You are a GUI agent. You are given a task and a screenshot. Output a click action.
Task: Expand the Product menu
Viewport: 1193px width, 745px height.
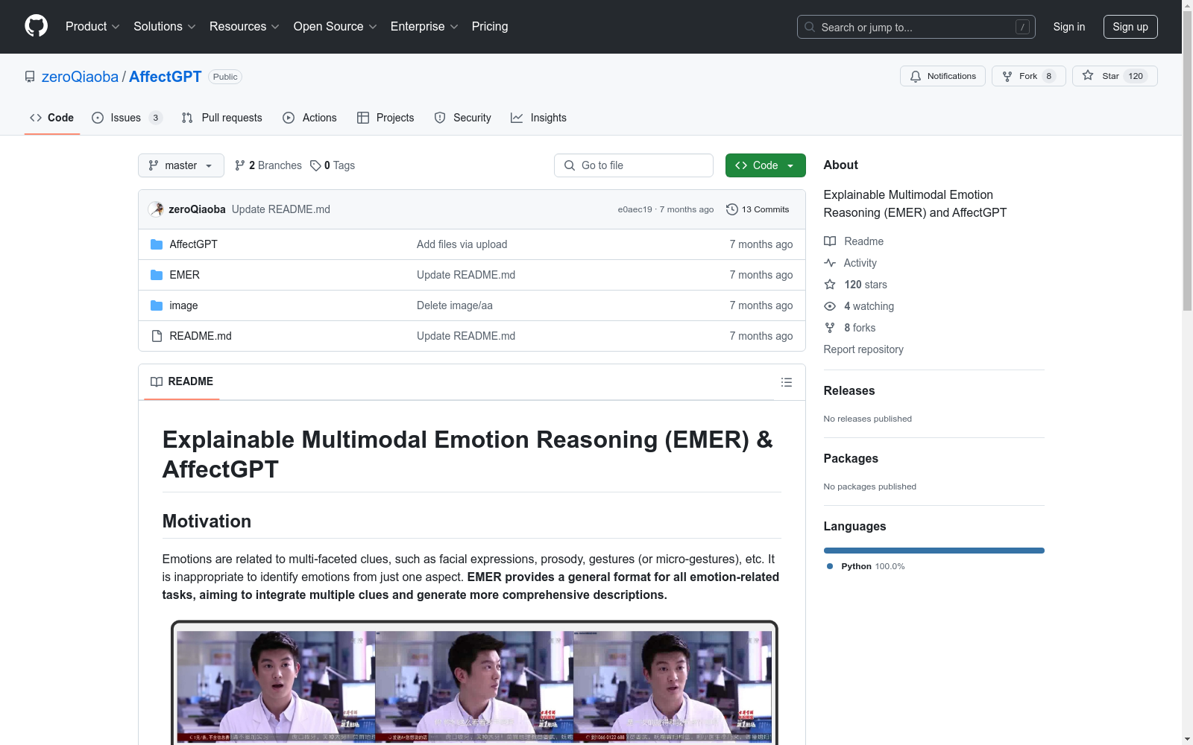coord(92,26)
